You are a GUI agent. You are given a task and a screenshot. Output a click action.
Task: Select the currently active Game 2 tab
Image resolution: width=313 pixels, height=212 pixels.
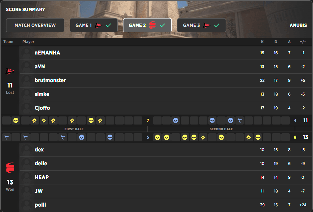(x=147, y=25)
